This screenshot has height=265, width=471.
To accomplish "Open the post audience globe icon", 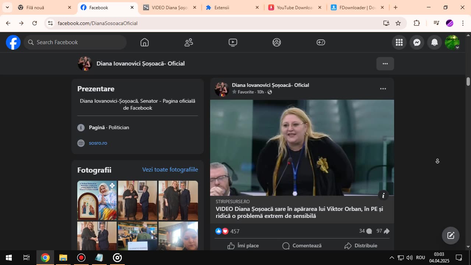I will point(270,92).
